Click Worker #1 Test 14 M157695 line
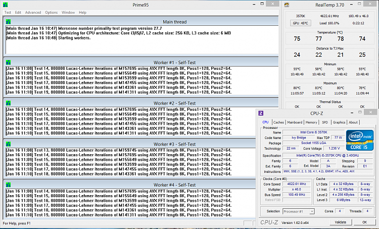The image size is (379, 229). pos(118,68)
